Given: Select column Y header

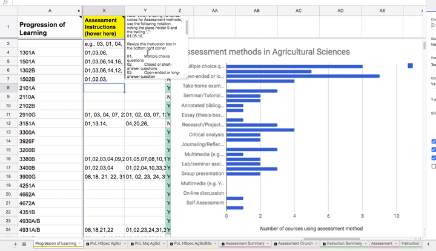Looking at the screenshot, I should [x=145, y=10].
